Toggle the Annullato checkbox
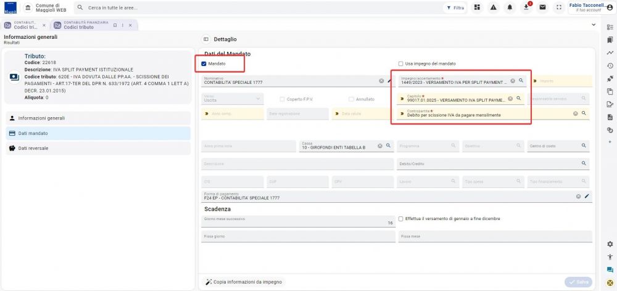This screenshot has width=617, height=291. 352,99
